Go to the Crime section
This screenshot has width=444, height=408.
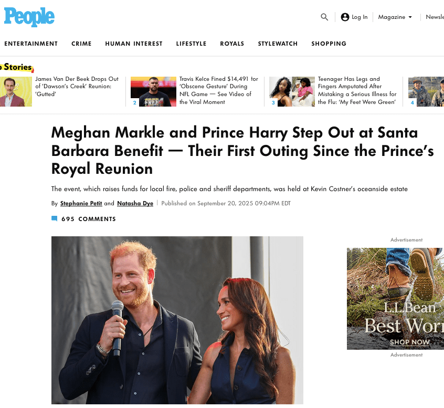pyautogui.click(x=81, y=44)
